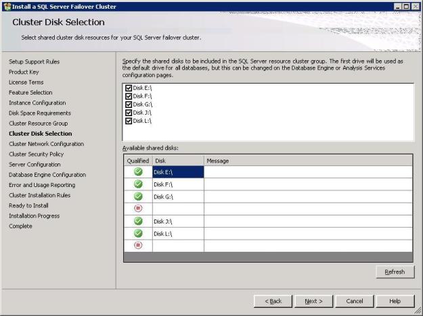Toggle the Disk G:\ checkbox
Image resolution: width=423 pixels, height=316 pixels.
[129, 104]
